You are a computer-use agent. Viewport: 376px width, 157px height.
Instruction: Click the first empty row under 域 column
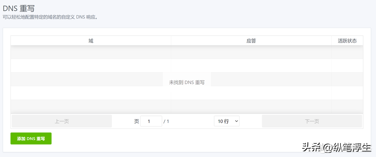coord(91,52)
